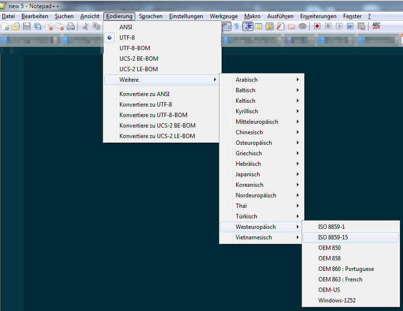This screenshot has height=311, width=403.
Task: Click the Open file folder icon
Action: tap(16, 26)
